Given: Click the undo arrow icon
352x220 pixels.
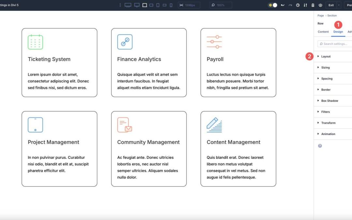Looking at the screenshot, I should (283, 5).
